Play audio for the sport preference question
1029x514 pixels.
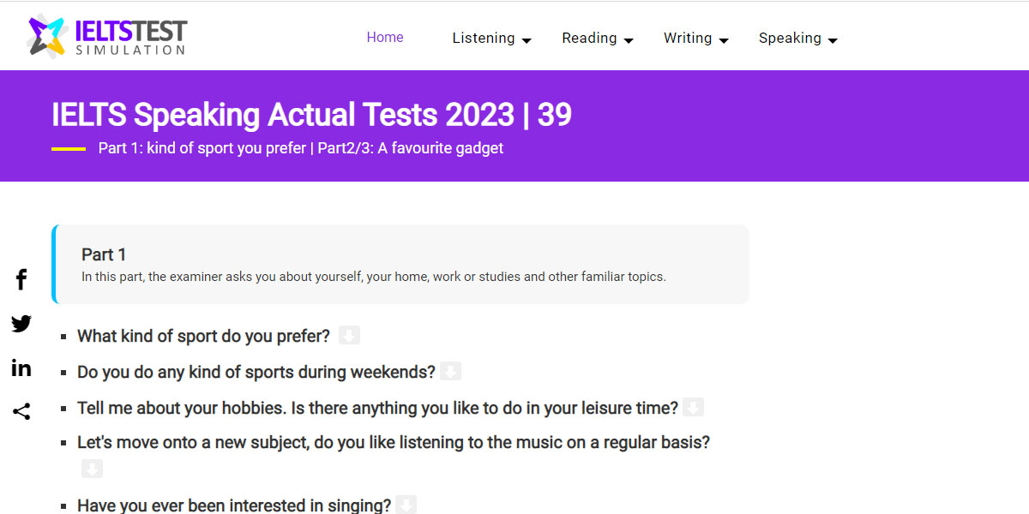[349, 334]
